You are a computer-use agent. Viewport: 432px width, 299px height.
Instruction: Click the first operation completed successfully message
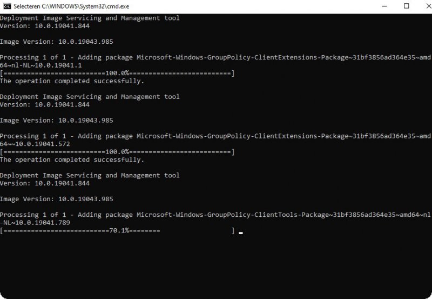click(72, 81)
